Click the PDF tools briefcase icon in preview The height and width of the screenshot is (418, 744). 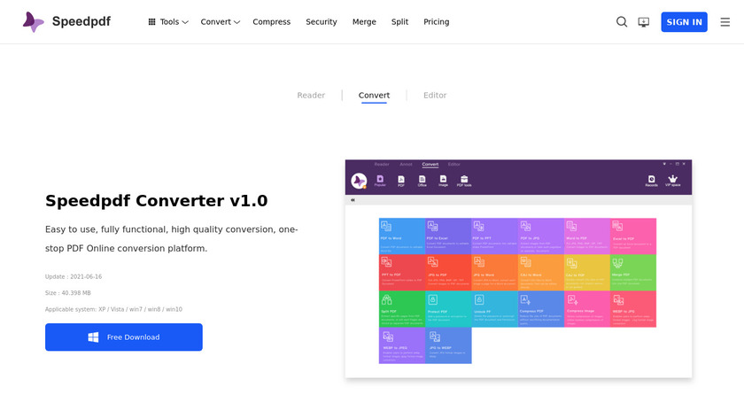click(x=464, y=181)
